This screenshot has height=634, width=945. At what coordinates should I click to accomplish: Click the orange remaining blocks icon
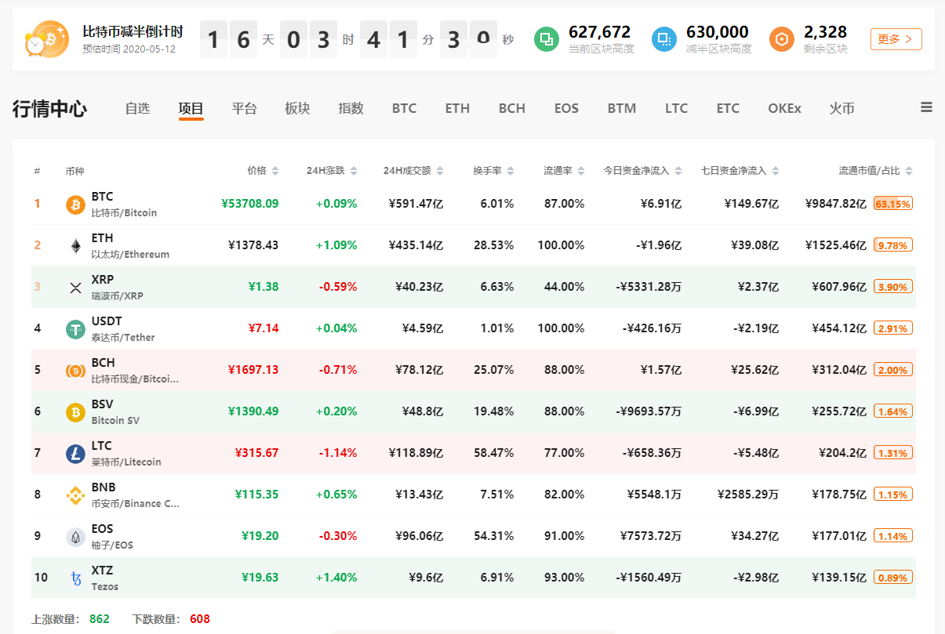point(782,39)
